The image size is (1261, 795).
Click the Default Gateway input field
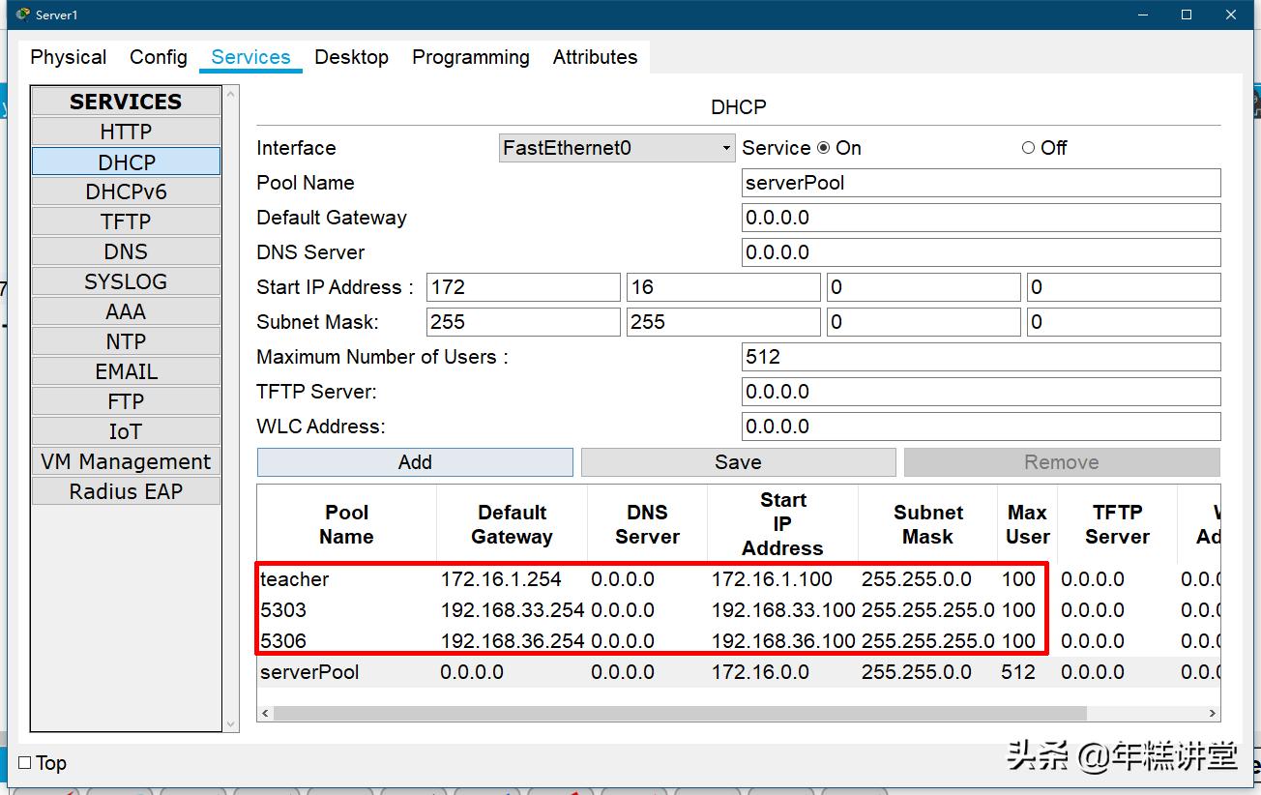click(981, 218)
